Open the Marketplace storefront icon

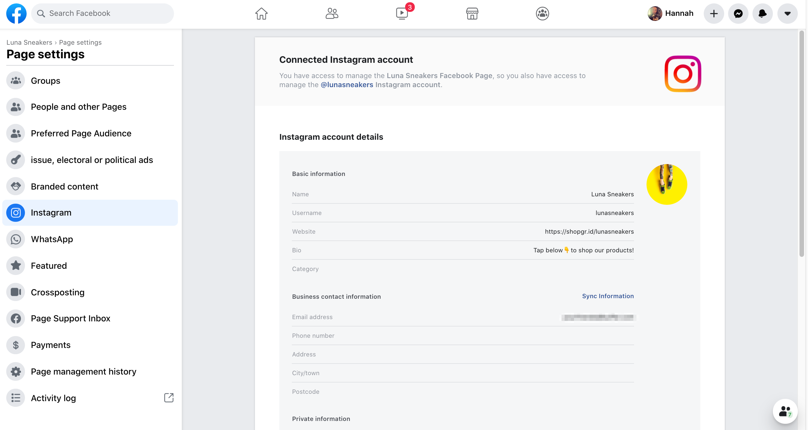point(472,14)
